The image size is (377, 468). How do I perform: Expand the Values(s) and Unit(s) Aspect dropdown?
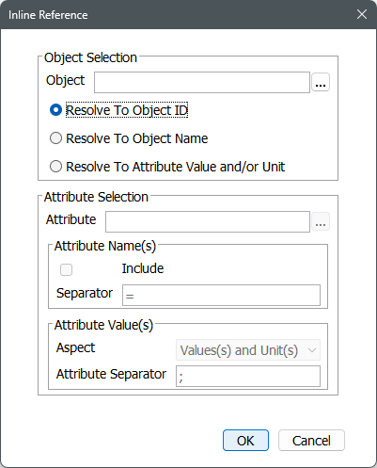coord(248,350)
